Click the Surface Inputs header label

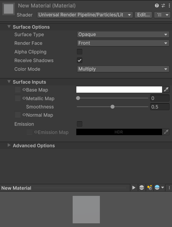click(x=29, y=82)
